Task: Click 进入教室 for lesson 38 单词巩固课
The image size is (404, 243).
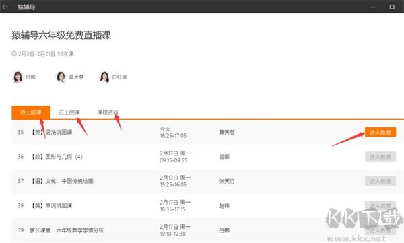Action: tap(380, 205)
